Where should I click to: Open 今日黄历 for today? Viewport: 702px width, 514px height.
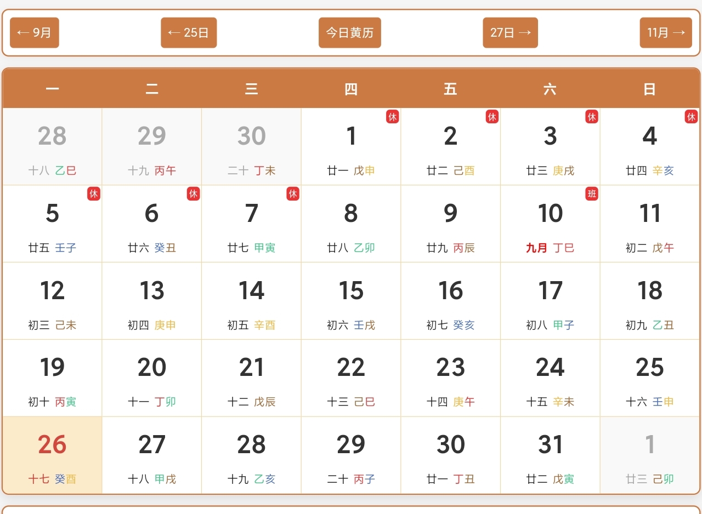(x=350, y=33)
